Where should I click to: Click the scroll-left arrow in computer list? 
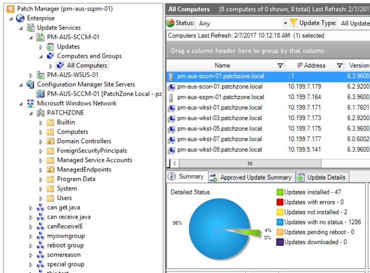pos(174,163)
